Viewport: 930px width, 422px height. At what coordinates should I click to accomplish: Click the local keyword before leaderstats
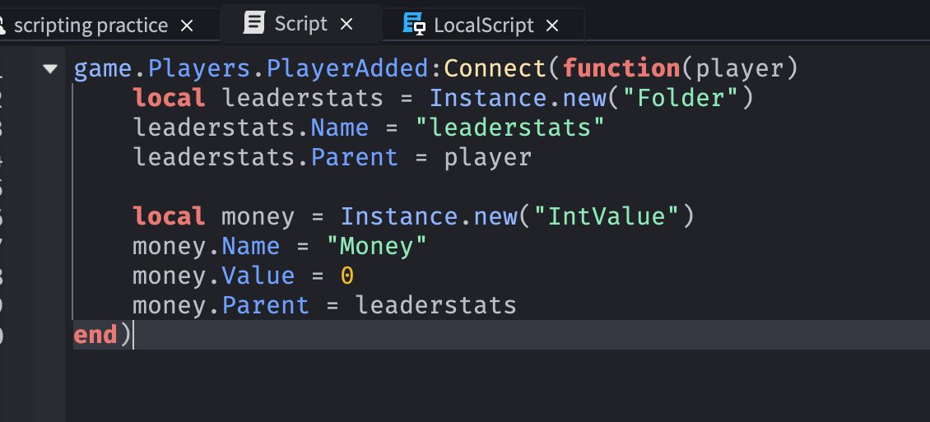(x=169, y=98)
